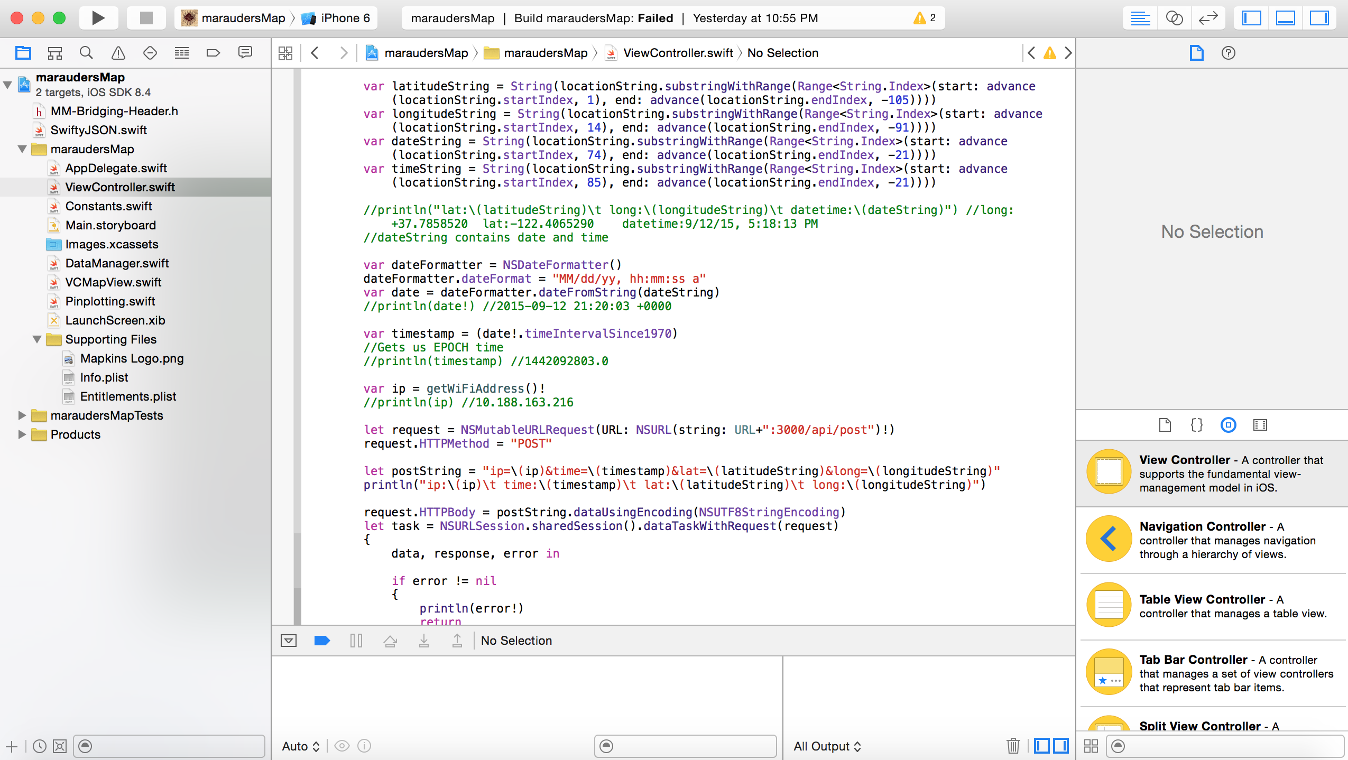
Task: Click the Stop button in toolbar
Action: point(146,18)
